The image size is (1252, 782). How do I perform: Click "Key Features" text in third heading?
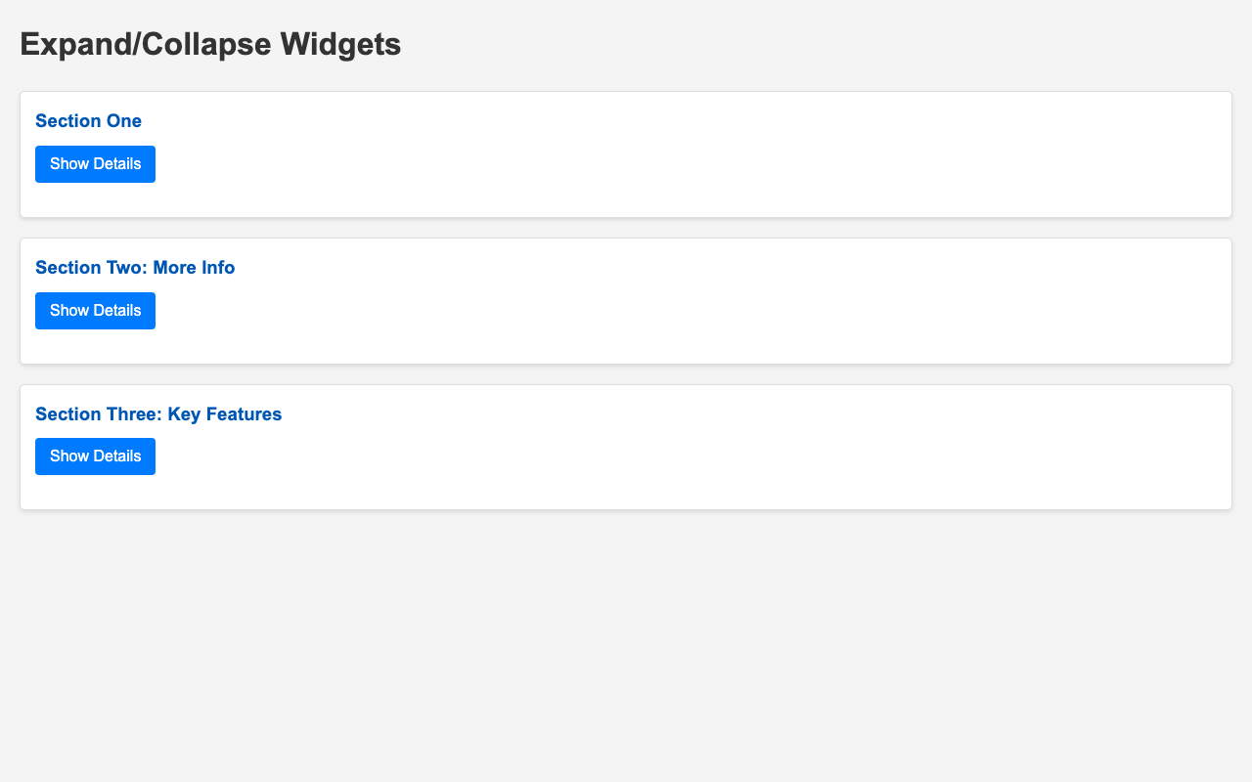pos(225,414)
